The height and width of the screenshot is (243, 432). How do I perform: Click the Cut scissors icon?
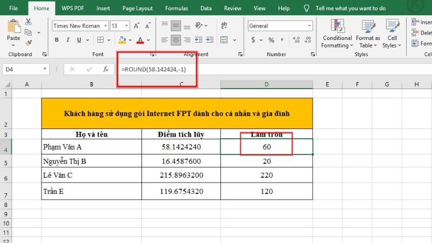pyautogui.click(x=28, y=22)
